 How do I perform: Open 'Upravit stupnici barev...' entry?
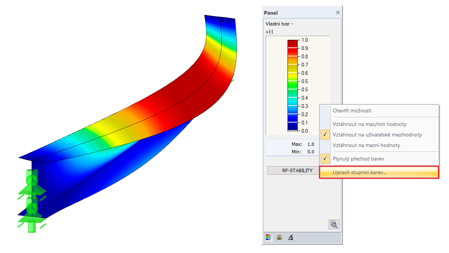click(379, 173)
